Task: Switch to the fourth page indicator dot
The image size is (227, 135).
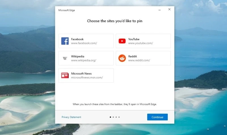Action: pos(119,117)
